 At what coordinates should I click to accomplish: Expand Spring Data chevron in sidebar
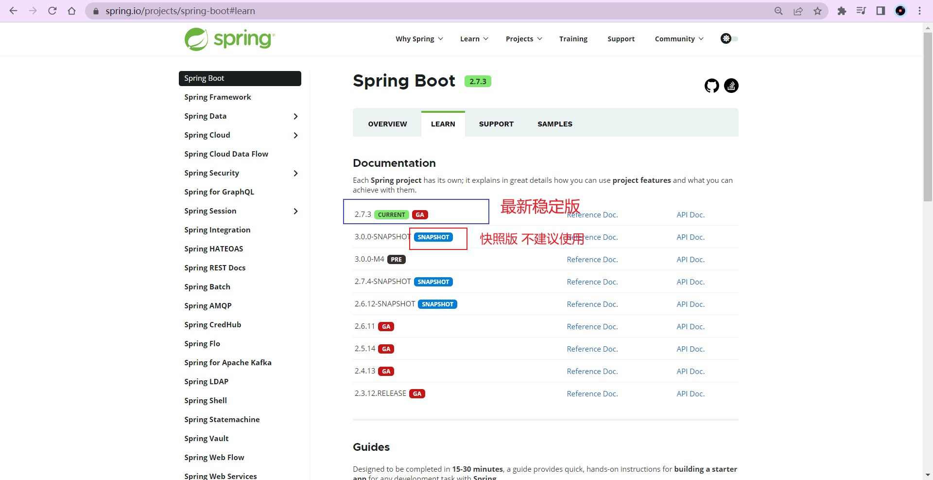(x=295, y=116)
